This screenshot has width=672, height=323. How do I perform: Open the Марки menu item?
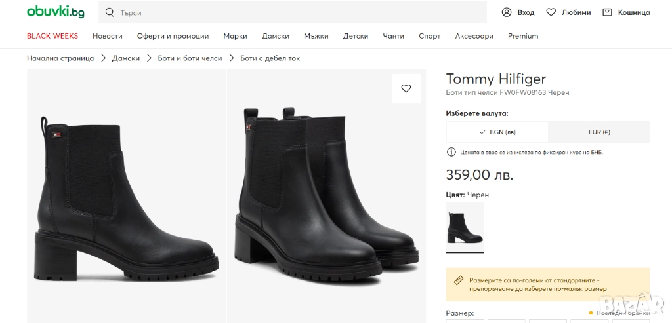point(235,36)
